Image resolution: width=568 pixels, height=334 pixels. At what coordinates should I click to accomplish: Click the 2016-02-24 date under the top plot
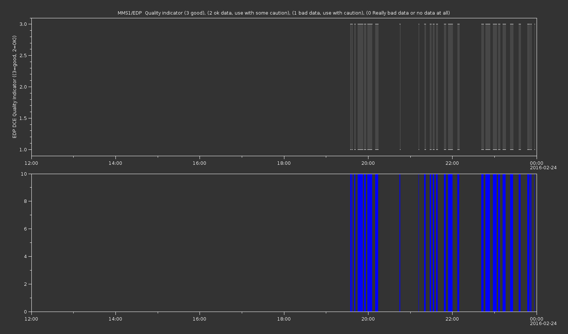[x=543, y=168]
